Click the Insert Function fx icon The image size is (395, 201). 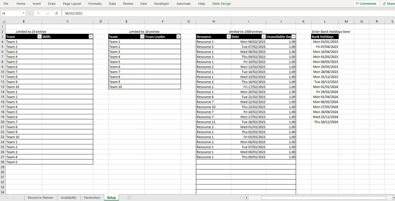click(56, 13)
